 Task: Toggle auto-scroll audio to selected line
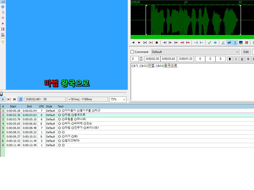(235, 43)
